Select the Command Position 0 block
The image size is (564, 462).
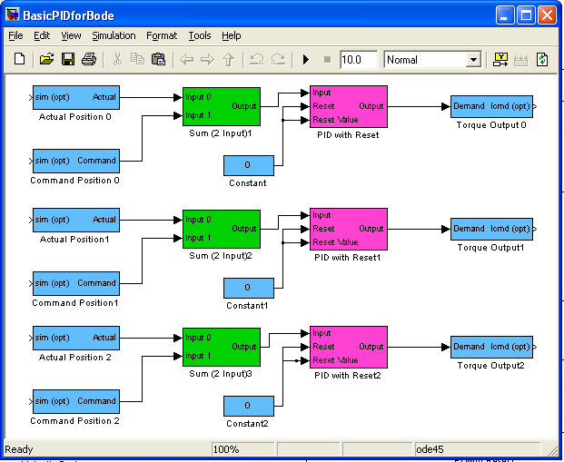pyautogui.click(x=76, y=161)
